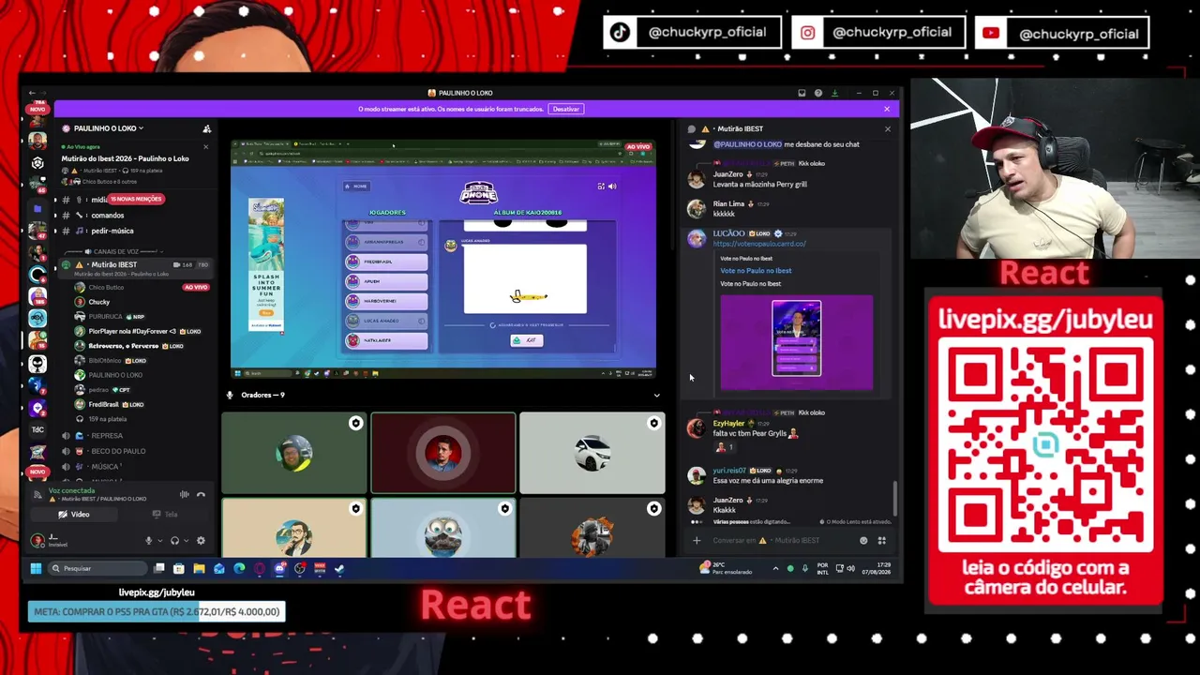Image resolution: width=1200 pixels, height=675 pixels.
Task: Open the Windows Start menu
Action: 36,568
